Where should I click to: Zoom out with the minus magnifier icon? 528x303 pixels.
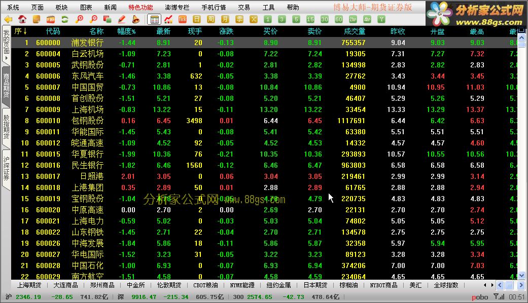[x=93, y=19]
